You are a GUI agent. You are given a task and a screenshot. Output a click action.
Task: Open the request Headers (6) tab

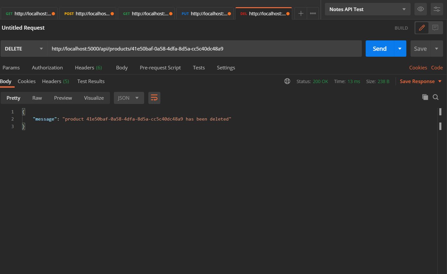coord(88,68)
